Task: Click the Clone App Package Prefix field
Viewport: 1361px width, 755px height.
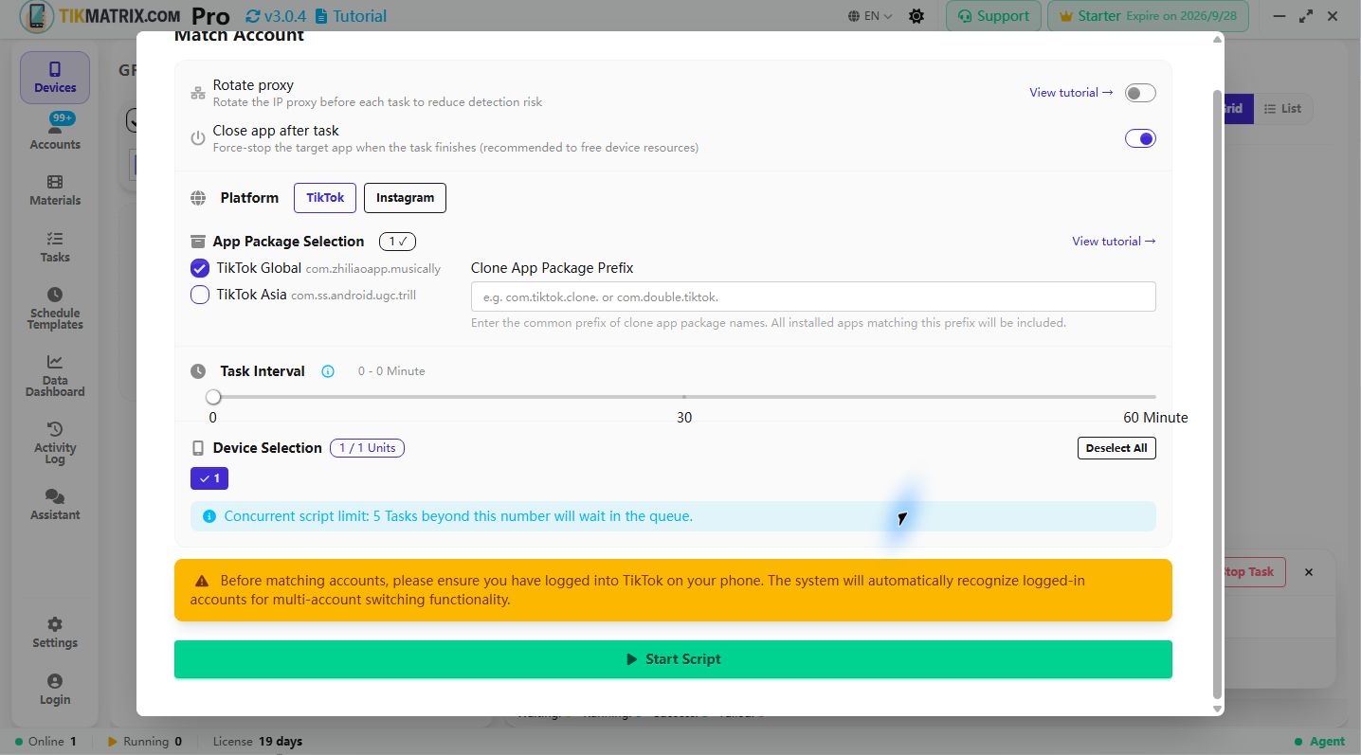Action: (813, 297)
